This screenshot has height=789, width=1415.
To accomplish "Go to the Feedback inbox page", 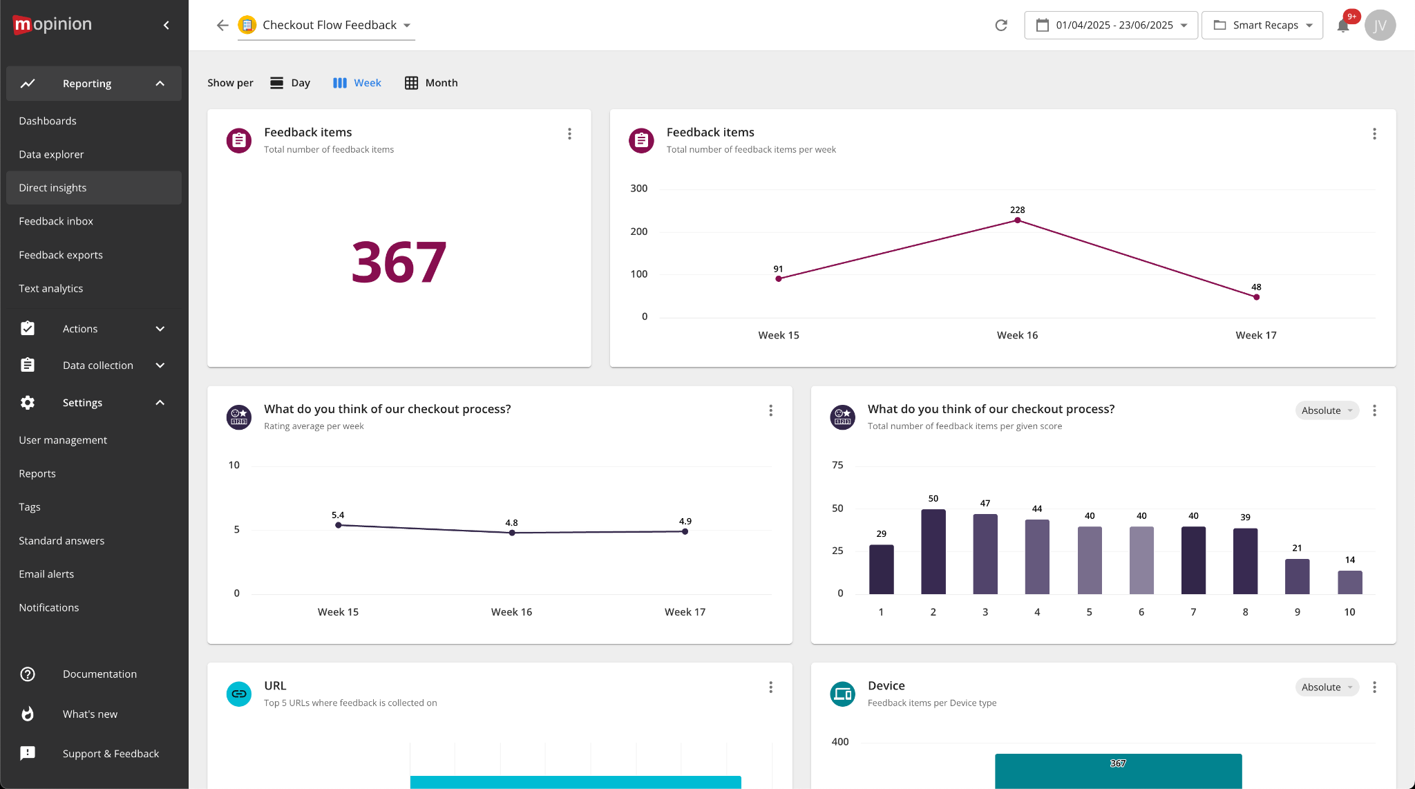I will (x=56, y=221).
